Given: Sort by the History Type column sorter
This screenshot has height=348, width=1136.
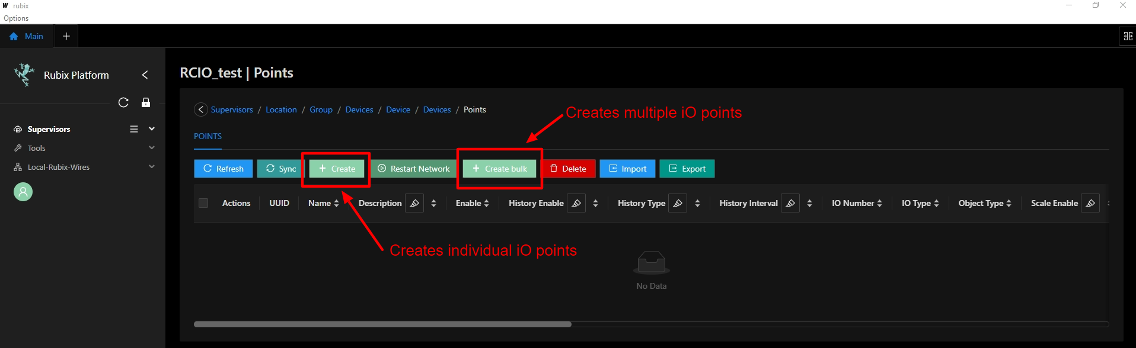Looking at the screenshot, I should tap(697, 203).
